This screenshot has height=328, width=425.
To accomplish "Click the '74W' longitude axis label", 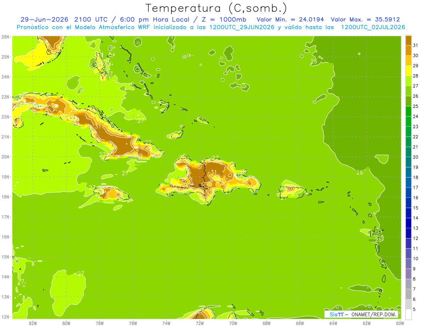I will pos(166,323).
